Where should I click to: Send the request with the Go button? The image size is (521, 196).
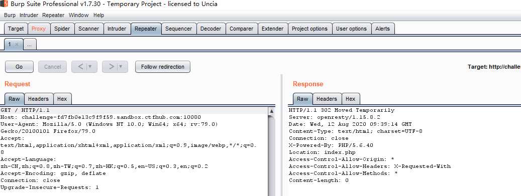pos(19,67)
